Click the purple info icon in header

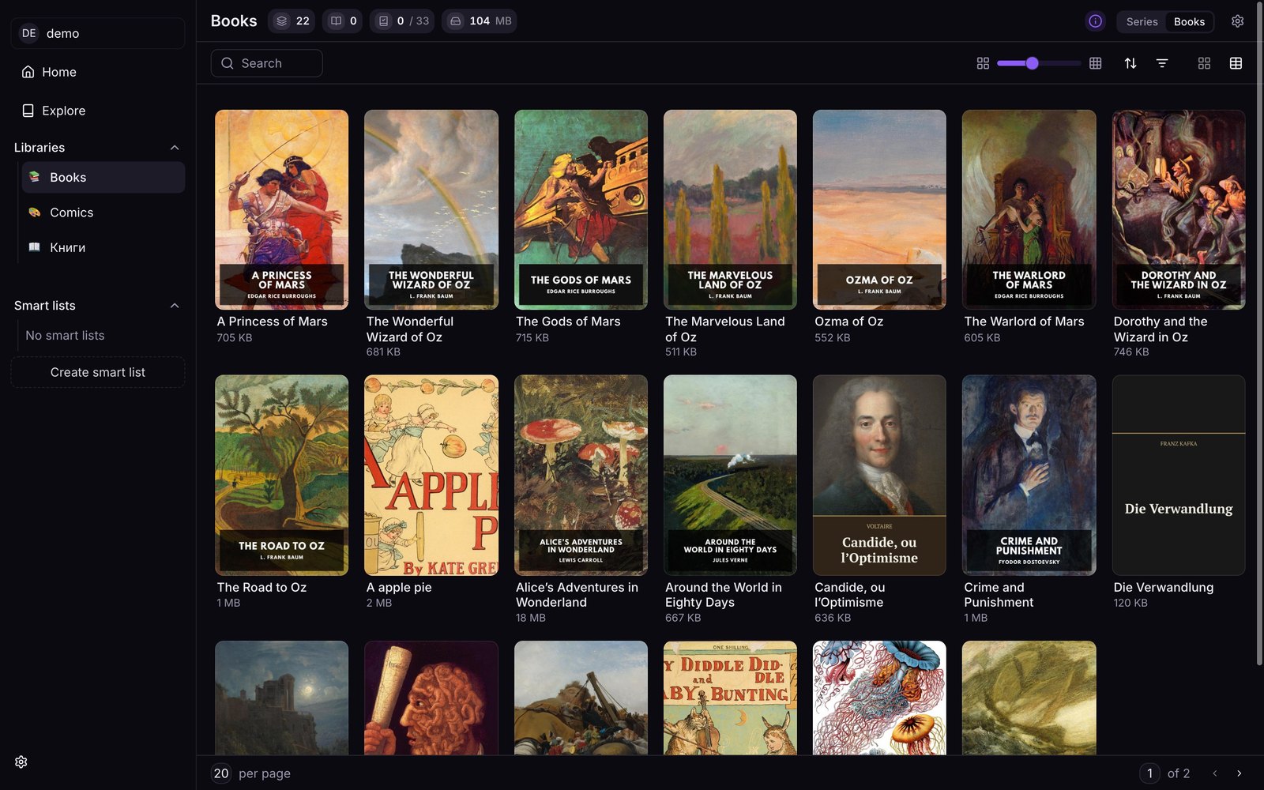click(1095, 21)
